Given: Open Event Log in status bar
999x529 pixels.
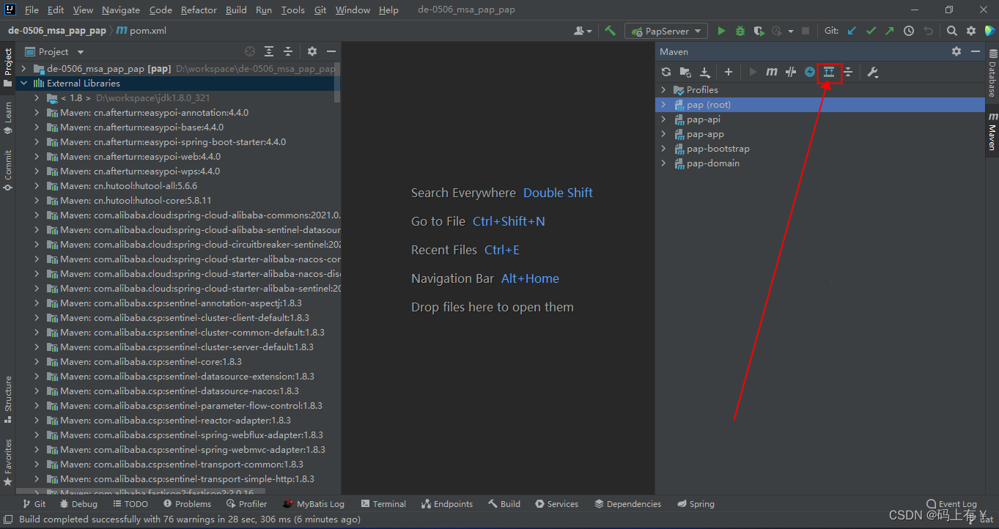Looking at the screenshot, I should click(x=951, y=504).
